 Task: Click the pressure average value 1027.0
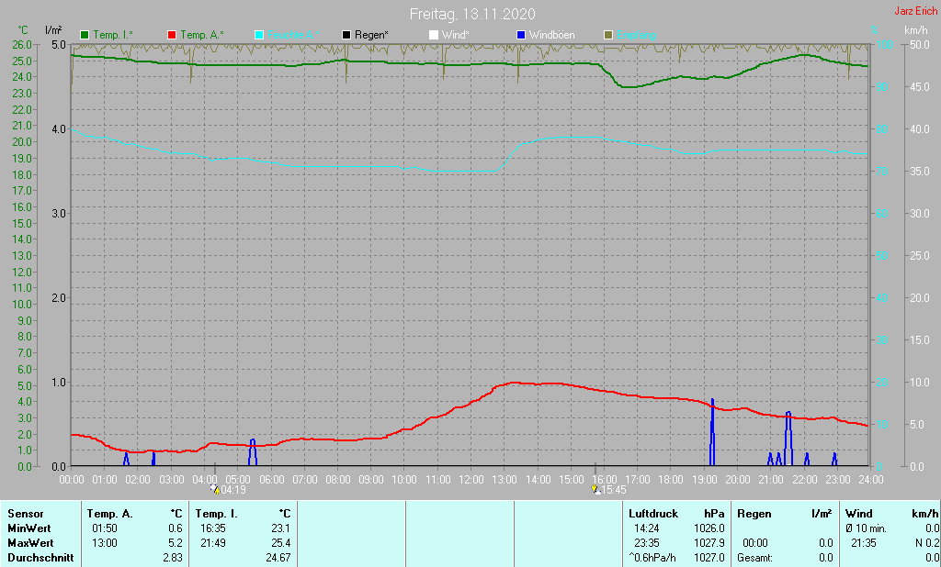[709, 558]
